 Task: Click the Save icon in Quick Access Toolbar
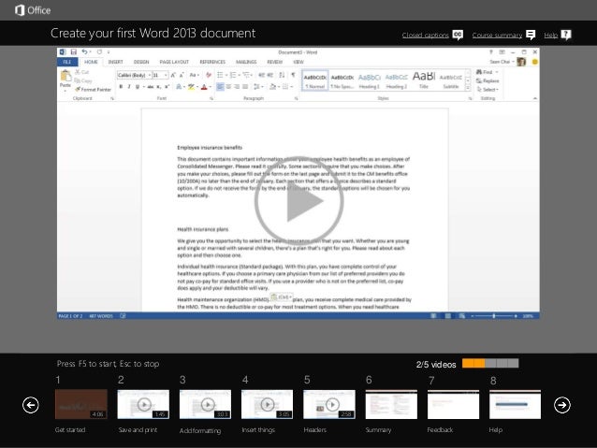tap(74, 51)
